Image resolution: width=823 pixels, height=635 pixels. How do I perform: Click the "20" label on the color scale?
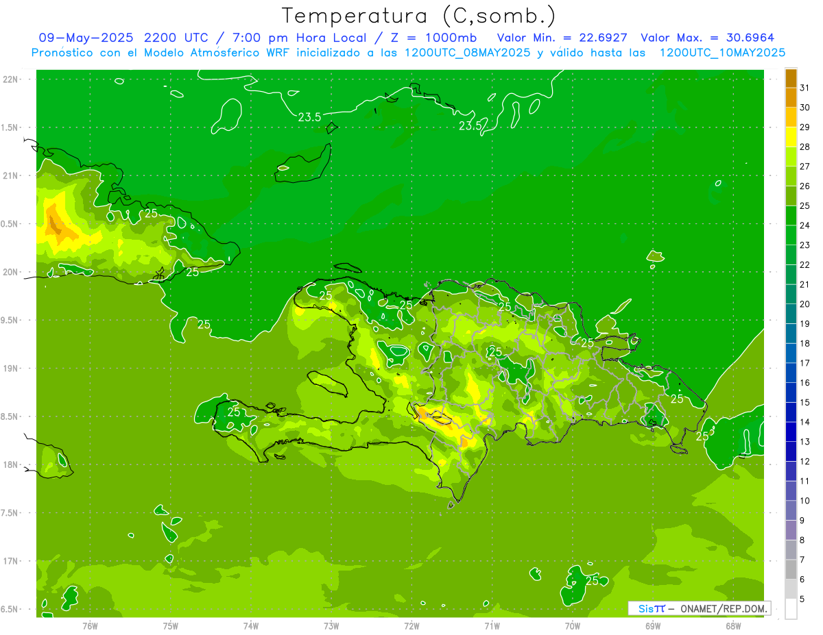tap(804, 304)
